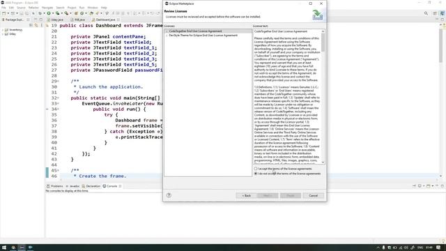Screen dimensions: 446x251
Task: Open the Windows Start menu
Action: [x=4, y=248]
